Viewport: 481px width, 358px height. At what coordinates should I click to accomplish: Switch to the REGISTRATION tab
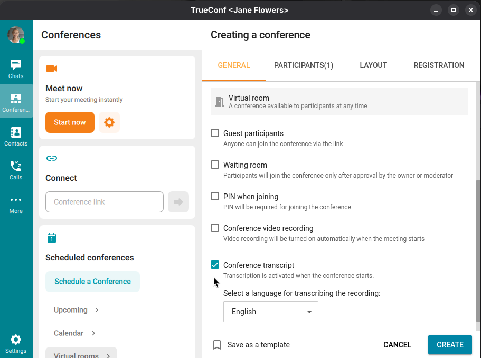[x=439, y=65]
